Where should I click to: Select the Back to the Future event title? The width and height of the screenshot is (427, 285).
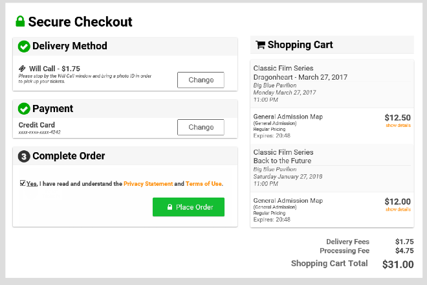[x=282, y=161]
